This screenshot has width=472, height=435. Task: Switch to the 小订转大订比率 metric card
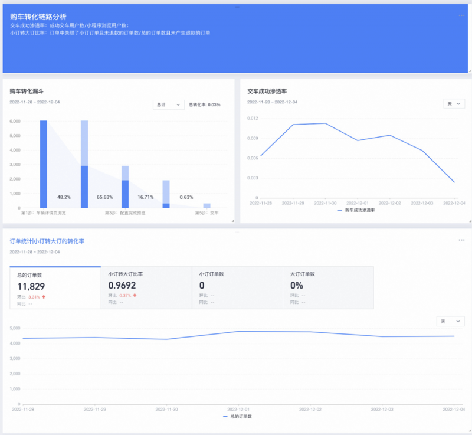coord(146,283)
